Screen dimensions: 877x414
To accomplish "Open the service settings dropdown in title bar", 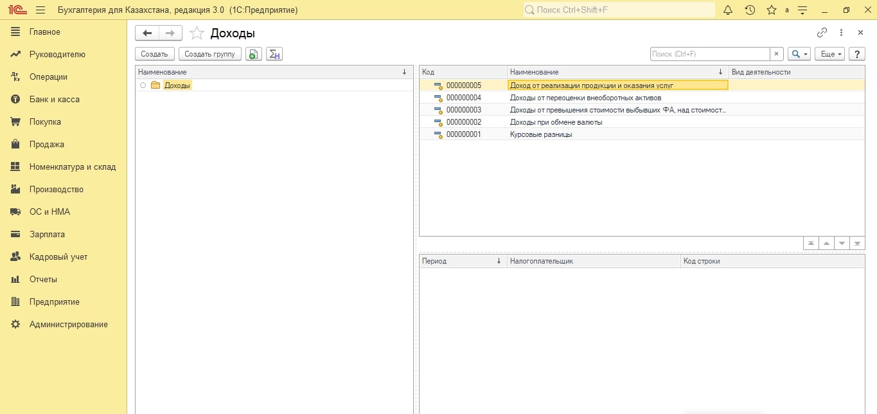I will coord(802,10).
